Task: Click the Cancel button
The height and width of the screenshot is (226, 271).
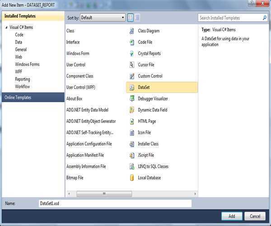Action: [255, 216]
